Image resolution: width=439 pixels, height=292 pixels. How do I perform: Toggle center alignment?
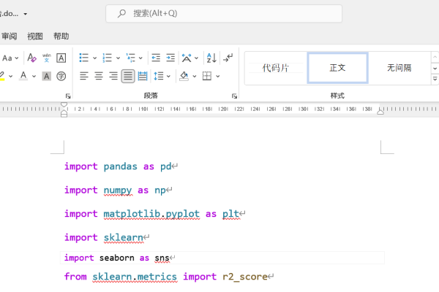click(99, 76)
